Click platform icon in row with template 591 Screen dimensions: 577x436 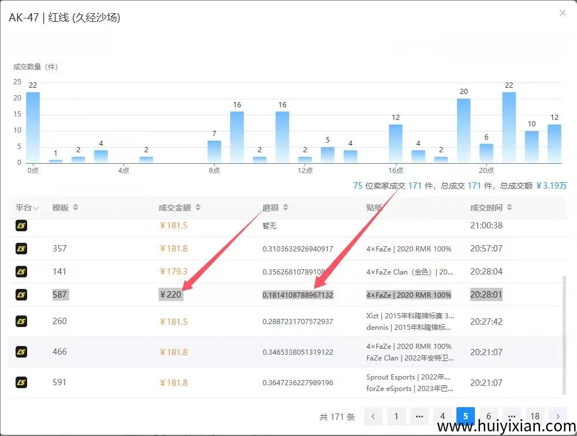tap(21, 382)
